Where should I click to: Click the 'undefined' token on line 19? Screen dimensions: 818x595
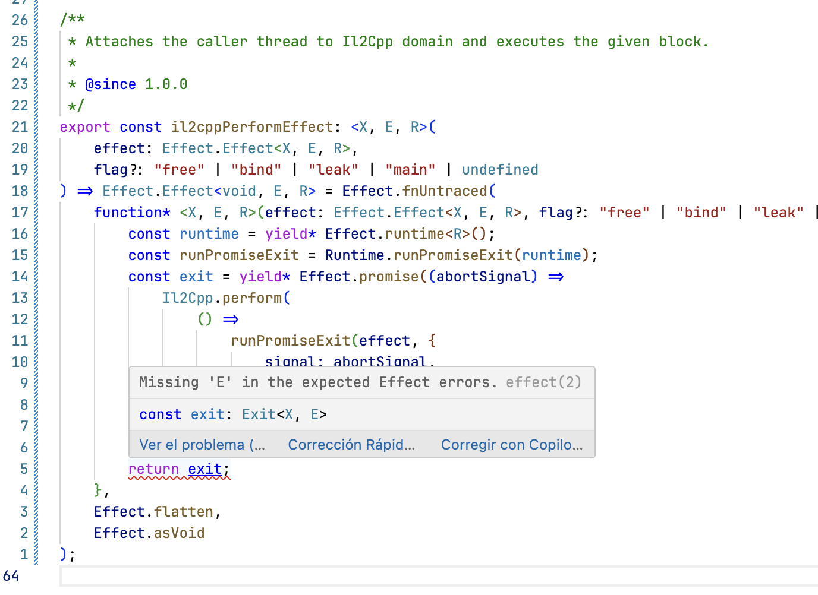[500, 169]
